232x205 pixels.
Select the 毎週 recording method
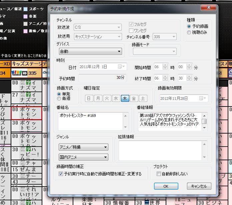coord(59,98)
